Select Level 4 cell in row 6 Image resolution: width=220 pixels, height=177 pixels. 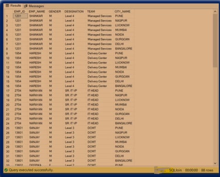point(69,39)
